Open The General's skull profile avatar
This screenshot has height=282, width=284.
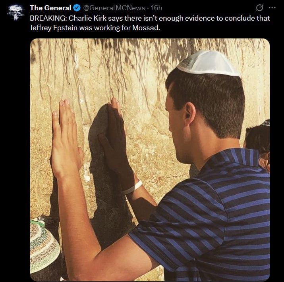16,12
